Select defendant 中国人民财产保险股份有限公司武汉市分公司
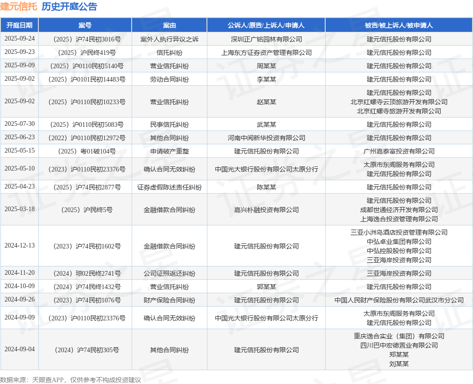 click(x=399, y=300)
